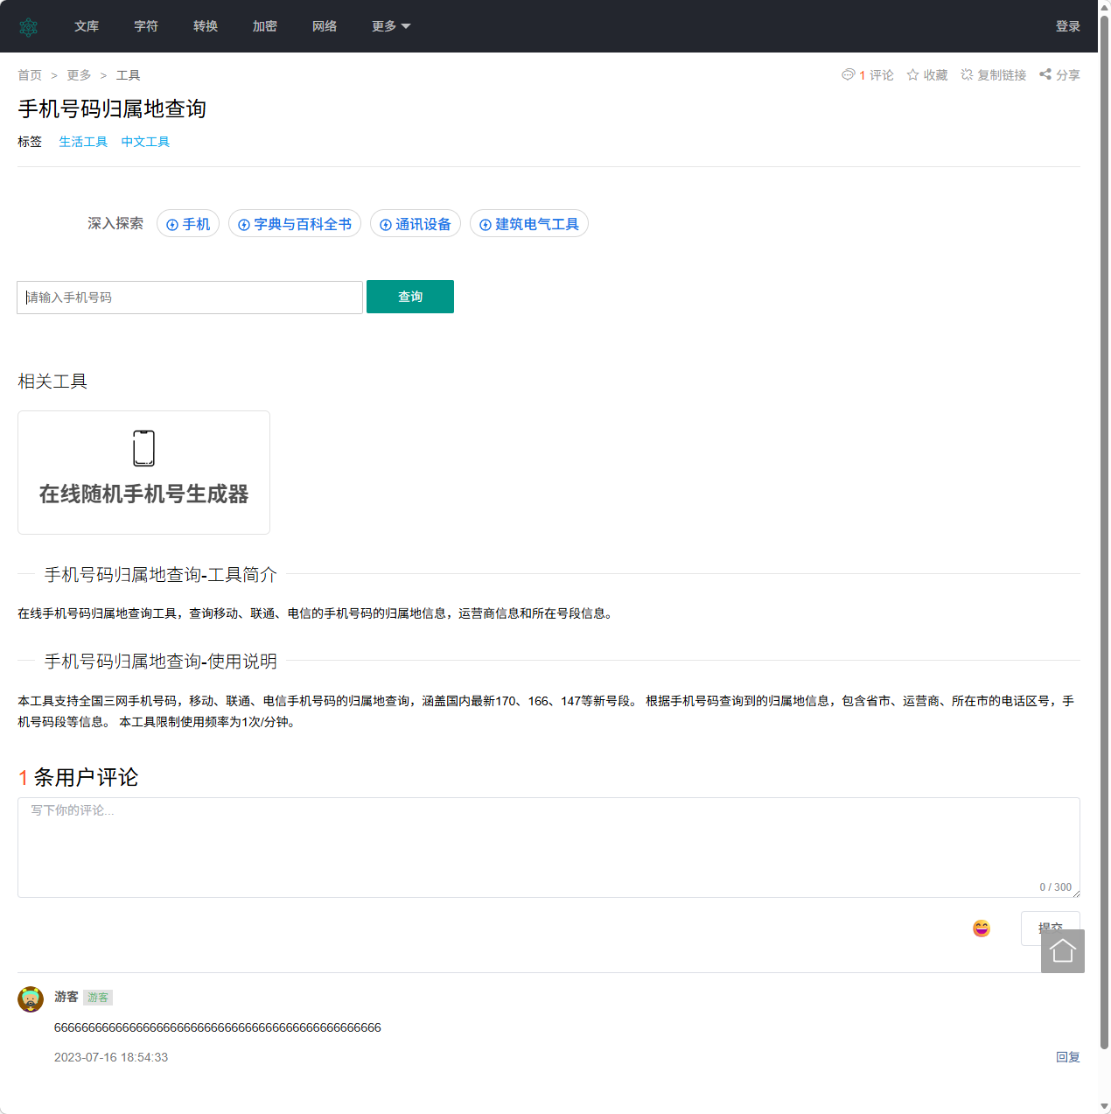Click the guest avatar beside 游客
Viewport: 1111px width, 1114px height.
(31, 998)
